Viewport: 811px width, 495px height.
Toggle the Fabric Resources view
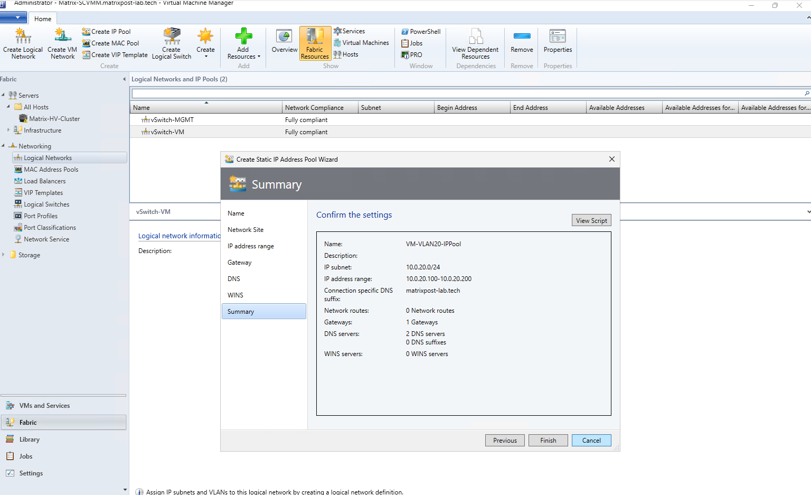pyautogui.click(x=315, y=43)
